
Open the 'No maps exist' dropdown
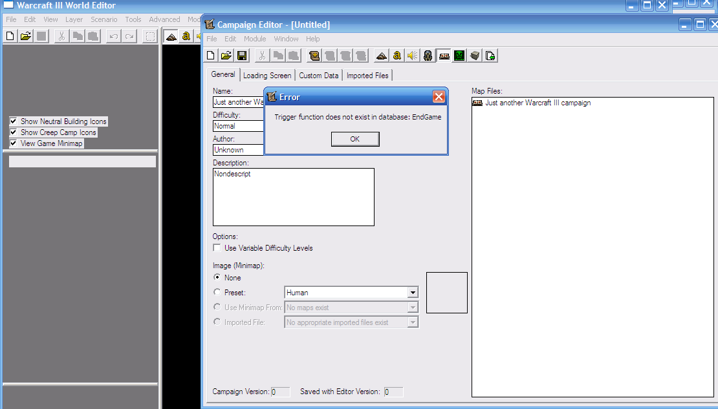(413, 308)
